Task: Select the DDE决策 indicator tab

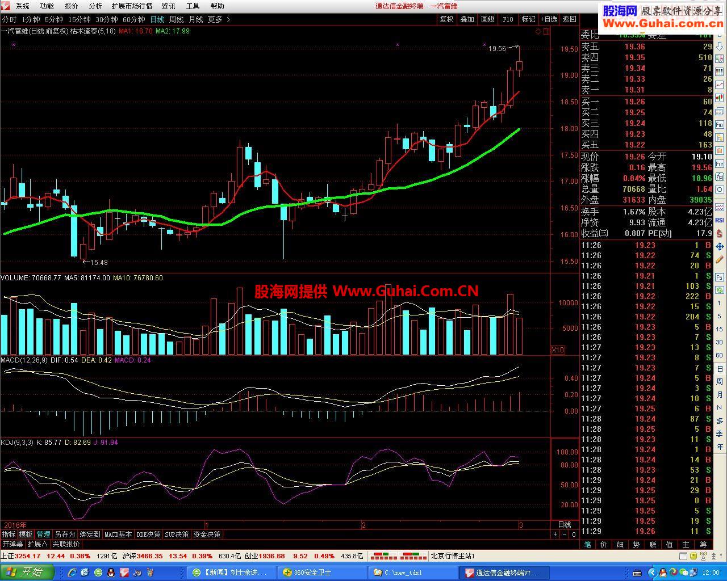Action: pyautogui.click(x=148, y=534)
